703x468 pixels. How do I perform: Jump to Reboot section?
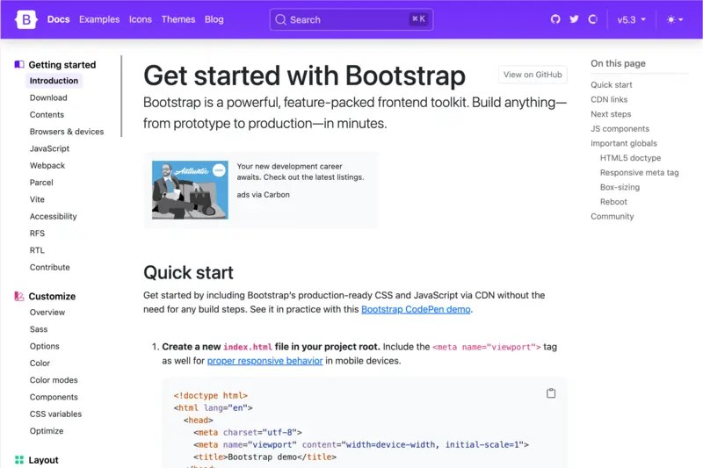tap(613, 202)
